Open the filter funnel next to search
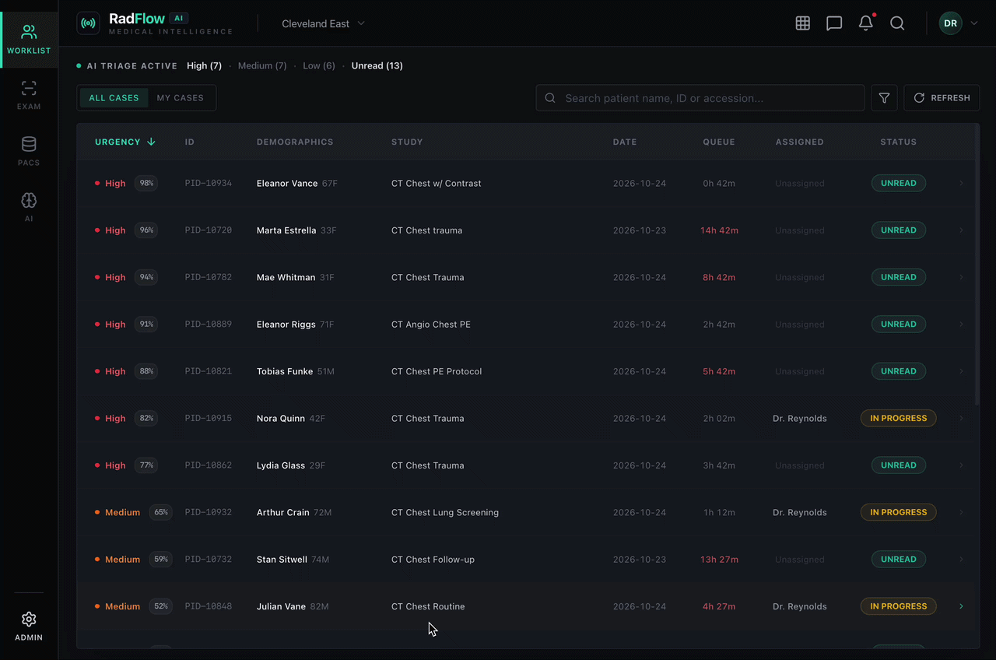The height and width of the screenshot is (660, 996). (884, 98)
